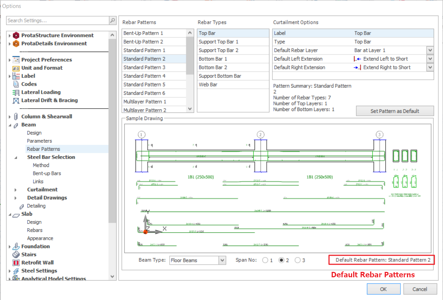
Task: Click the Project Preferences icon
Action: 16,60
